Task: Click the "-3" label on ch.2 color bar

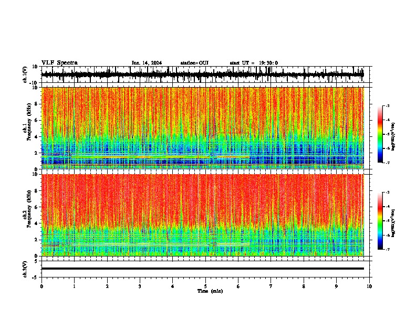Action: [x=388, y=192]
